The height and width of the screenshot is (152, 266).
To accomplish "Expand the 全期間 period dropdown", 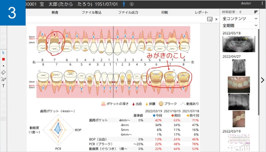I will coord(240,26).
